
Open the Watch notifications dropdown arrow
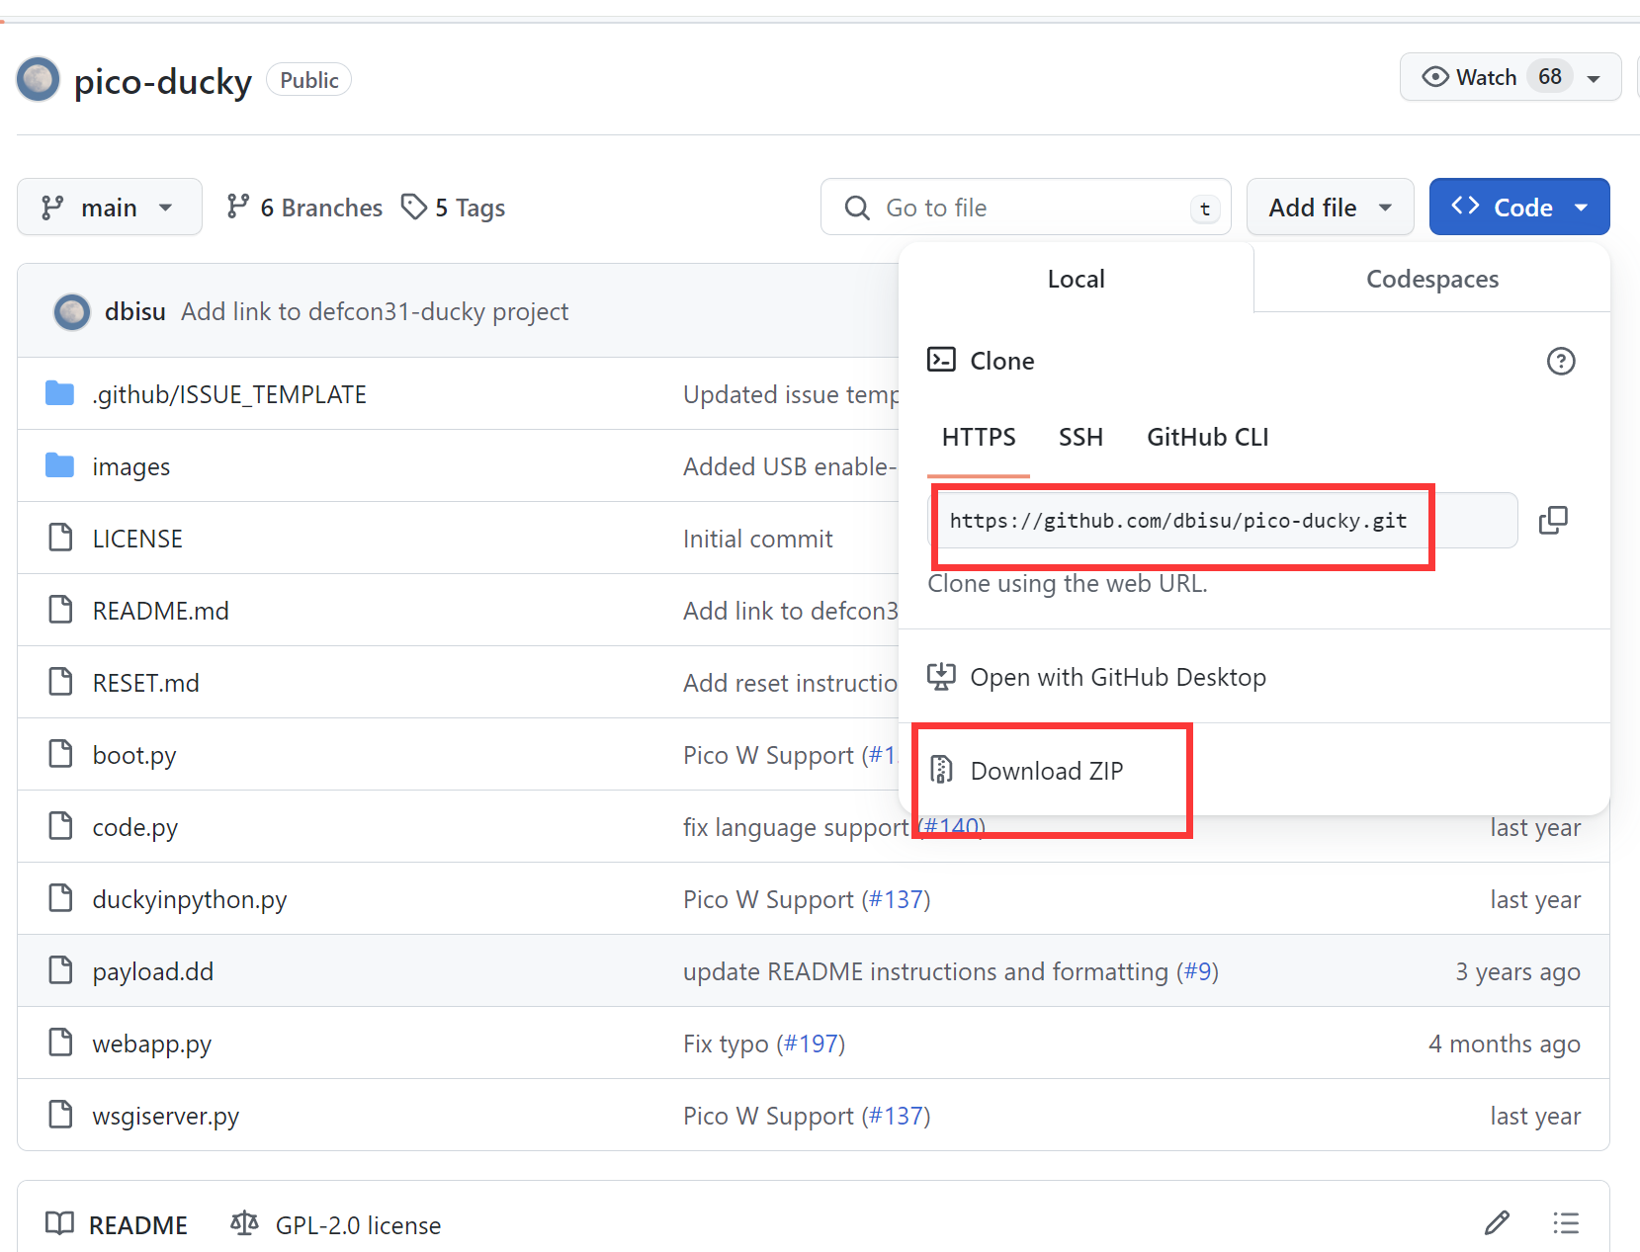tap(1594, 78)
